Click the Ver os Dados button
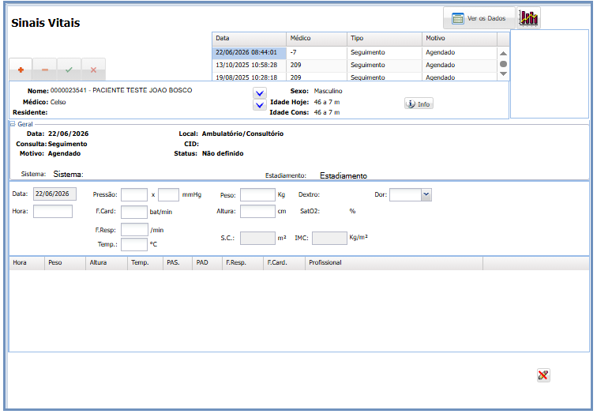Image resolution: width=597 pixels, height=414 pixels. 479,18
